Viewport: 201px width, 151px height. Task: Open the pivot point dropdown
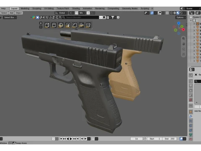(x=72, y=13)
